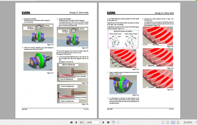Viewport: 197px width, 125px height.
Task: Go to the previous page
Action: 76,122
